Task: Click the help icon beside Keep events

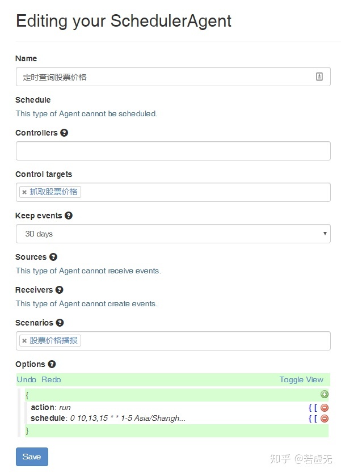Action: (69, 216)
